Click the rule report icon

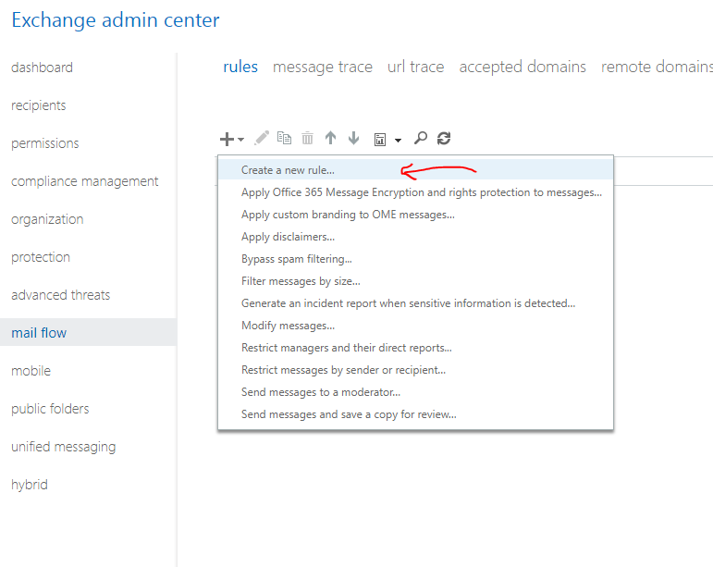pos(380,140)
